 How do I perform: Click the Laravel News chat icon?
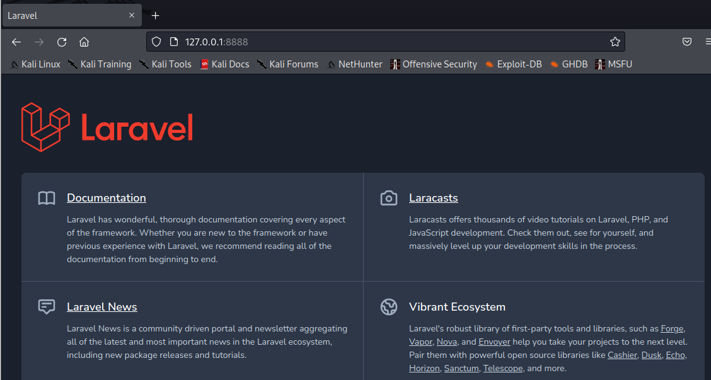(x=47, y=307)
